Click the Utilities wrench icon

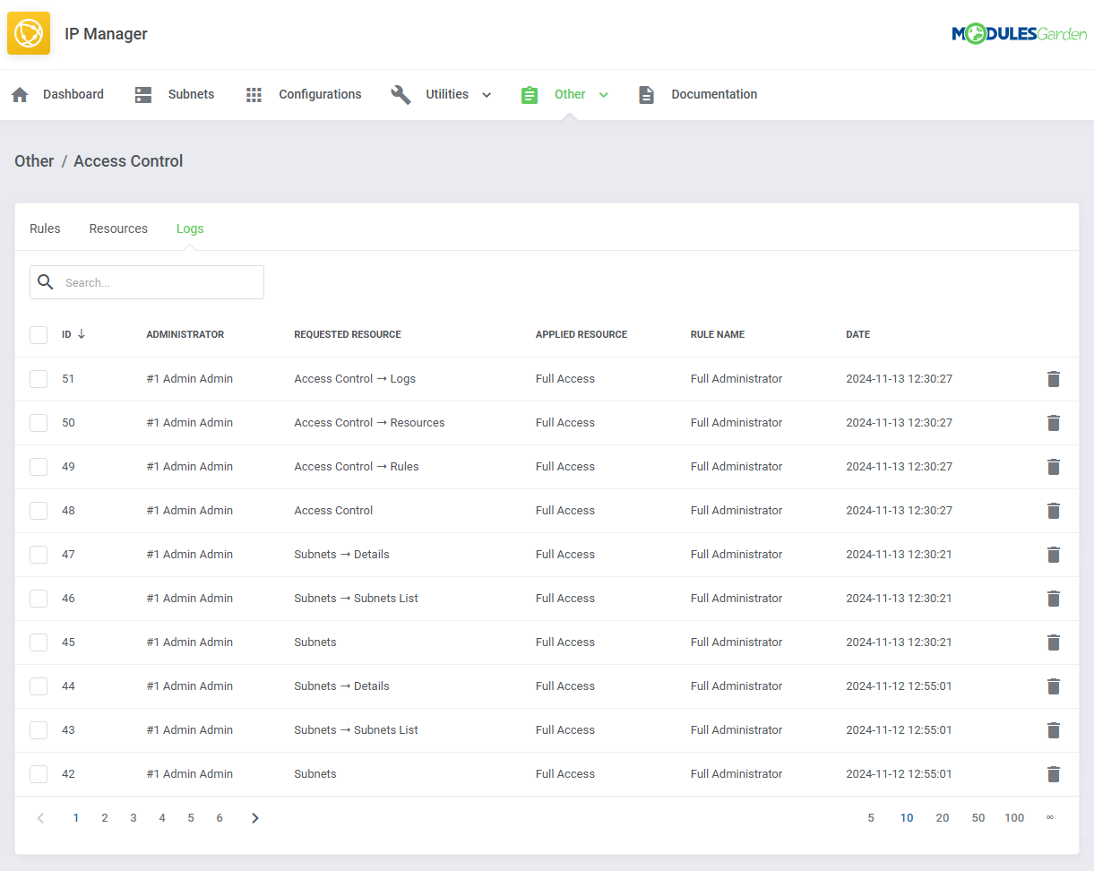[401, 94]
